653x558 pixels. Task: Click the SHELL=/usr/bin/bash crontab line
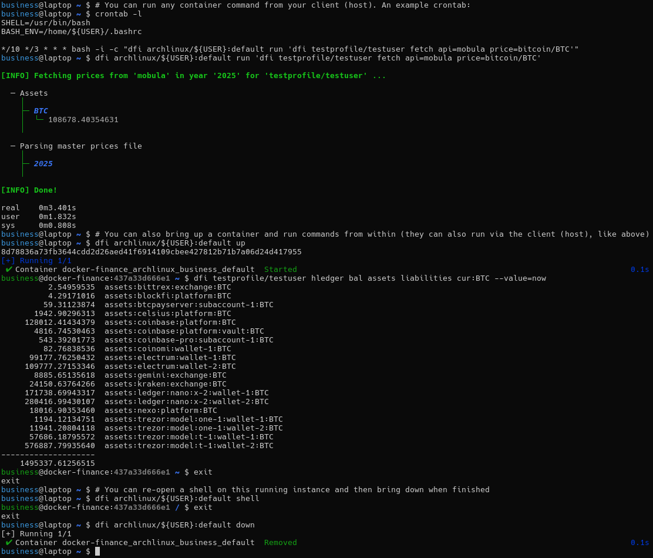click(45, 22)
